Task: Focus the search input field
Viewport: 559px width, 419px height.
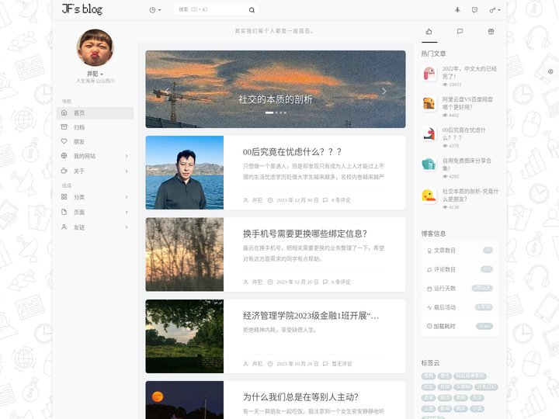Action: pyautogui.click(x=211, y=9)
